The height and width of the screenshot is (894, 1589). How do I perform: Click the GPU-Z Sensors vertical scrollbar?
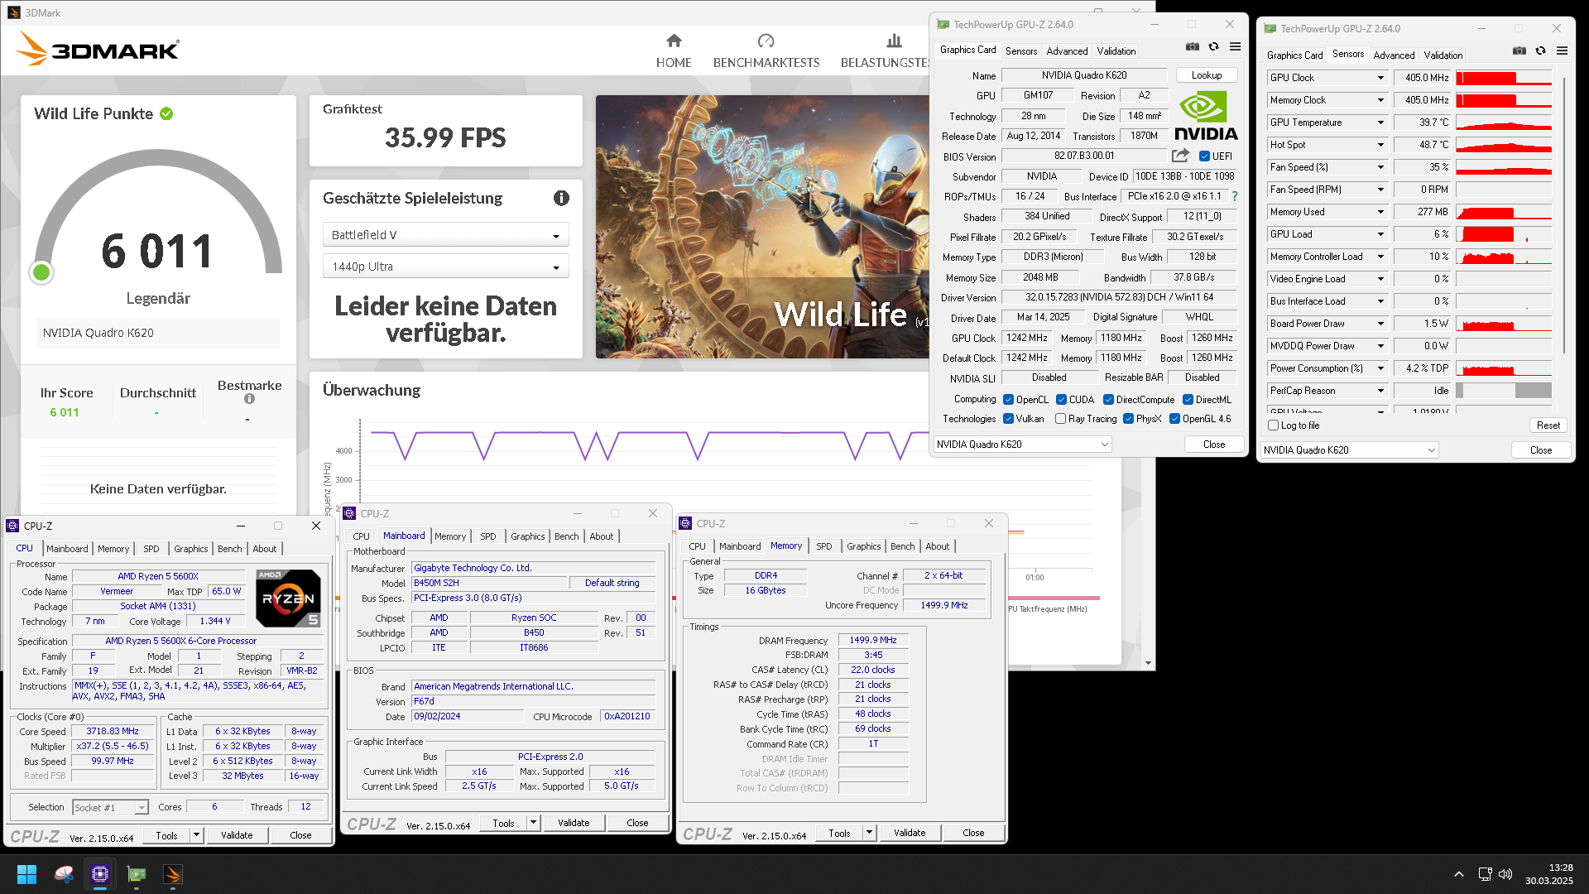[x=1563, y=215]
